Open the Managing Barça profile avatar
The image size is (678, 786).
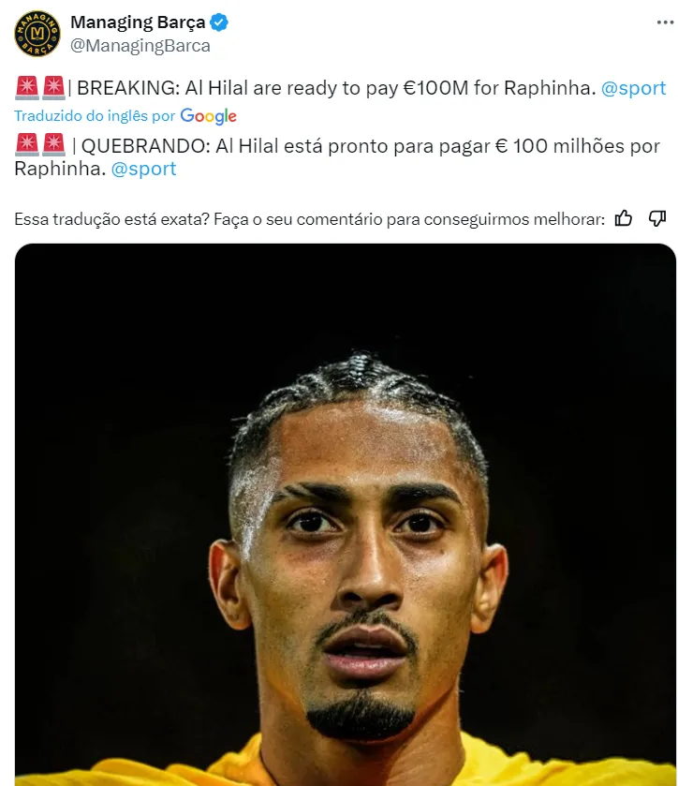pos(37,34)
